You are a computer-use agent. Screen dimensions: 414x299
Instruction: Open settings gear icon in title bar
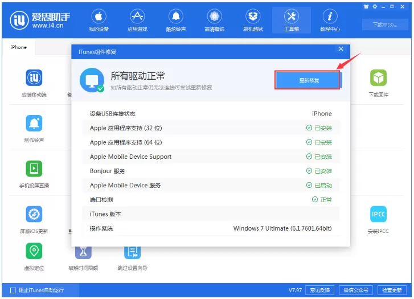(375, 7)
